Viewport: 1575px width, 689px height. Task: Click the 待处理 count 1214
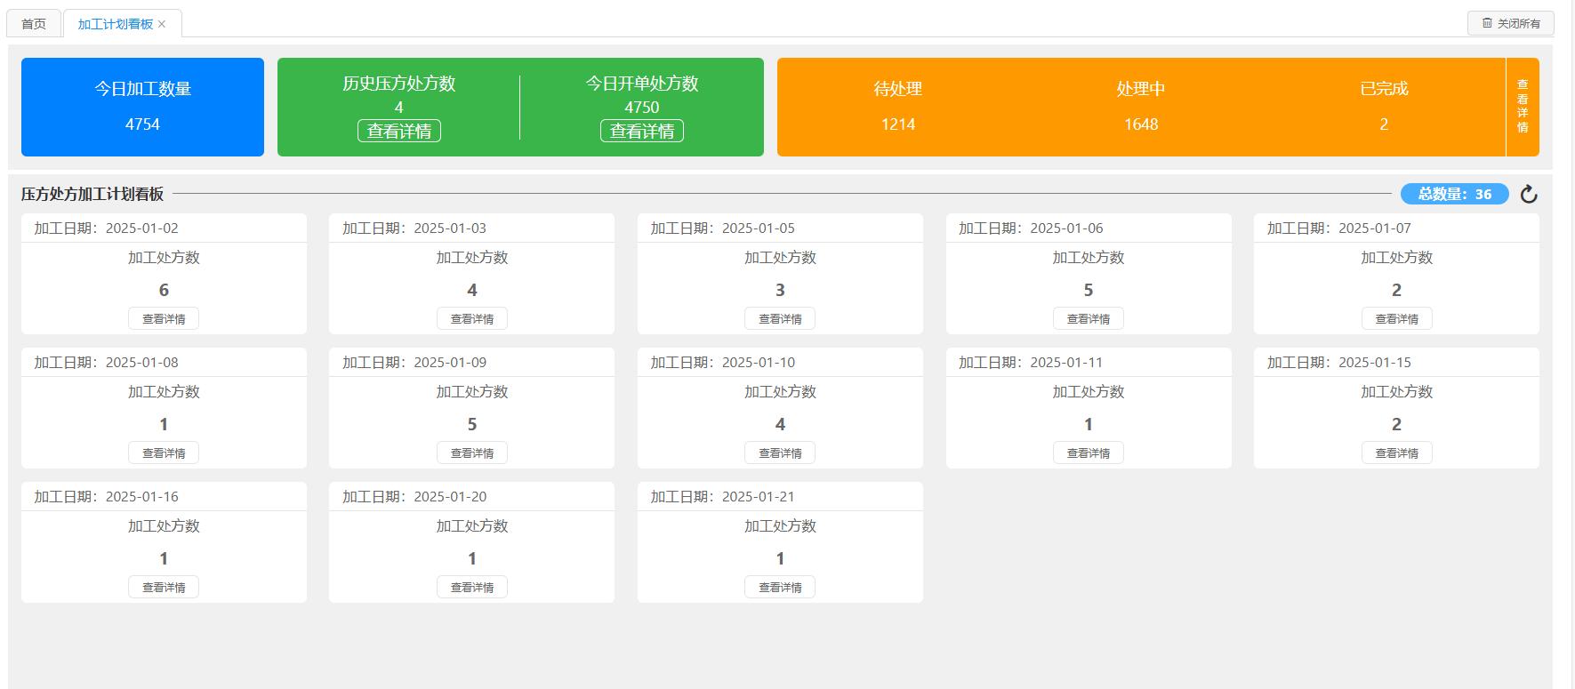click(x=898, y=124)
